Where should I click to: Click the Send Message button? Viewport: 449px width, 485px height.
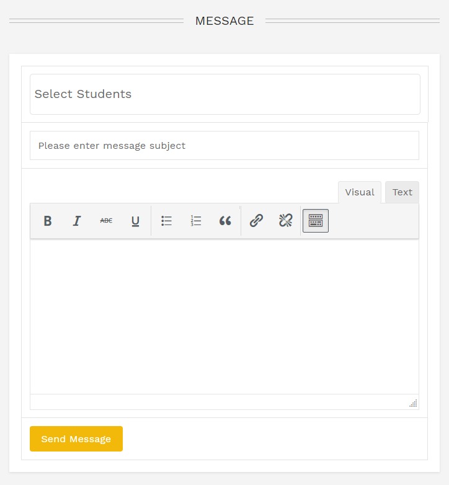point(76,438)
